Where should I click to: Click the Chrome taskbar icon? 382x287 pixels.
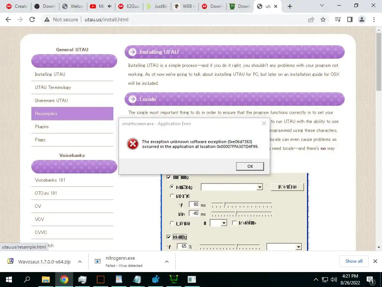point(64,280)
